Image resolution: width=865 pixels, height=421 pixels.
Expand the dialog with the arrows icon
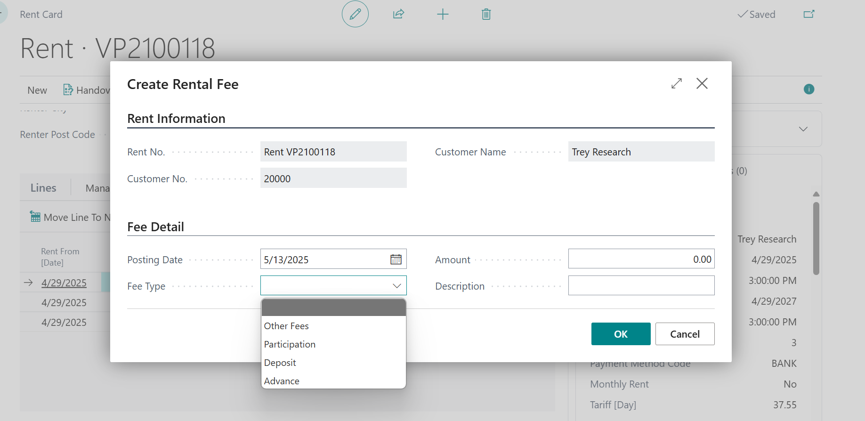676,84
